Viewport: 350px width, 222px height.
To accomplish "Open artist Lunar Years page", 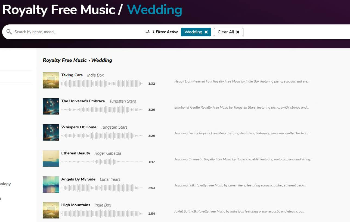I will coord(110,179).
